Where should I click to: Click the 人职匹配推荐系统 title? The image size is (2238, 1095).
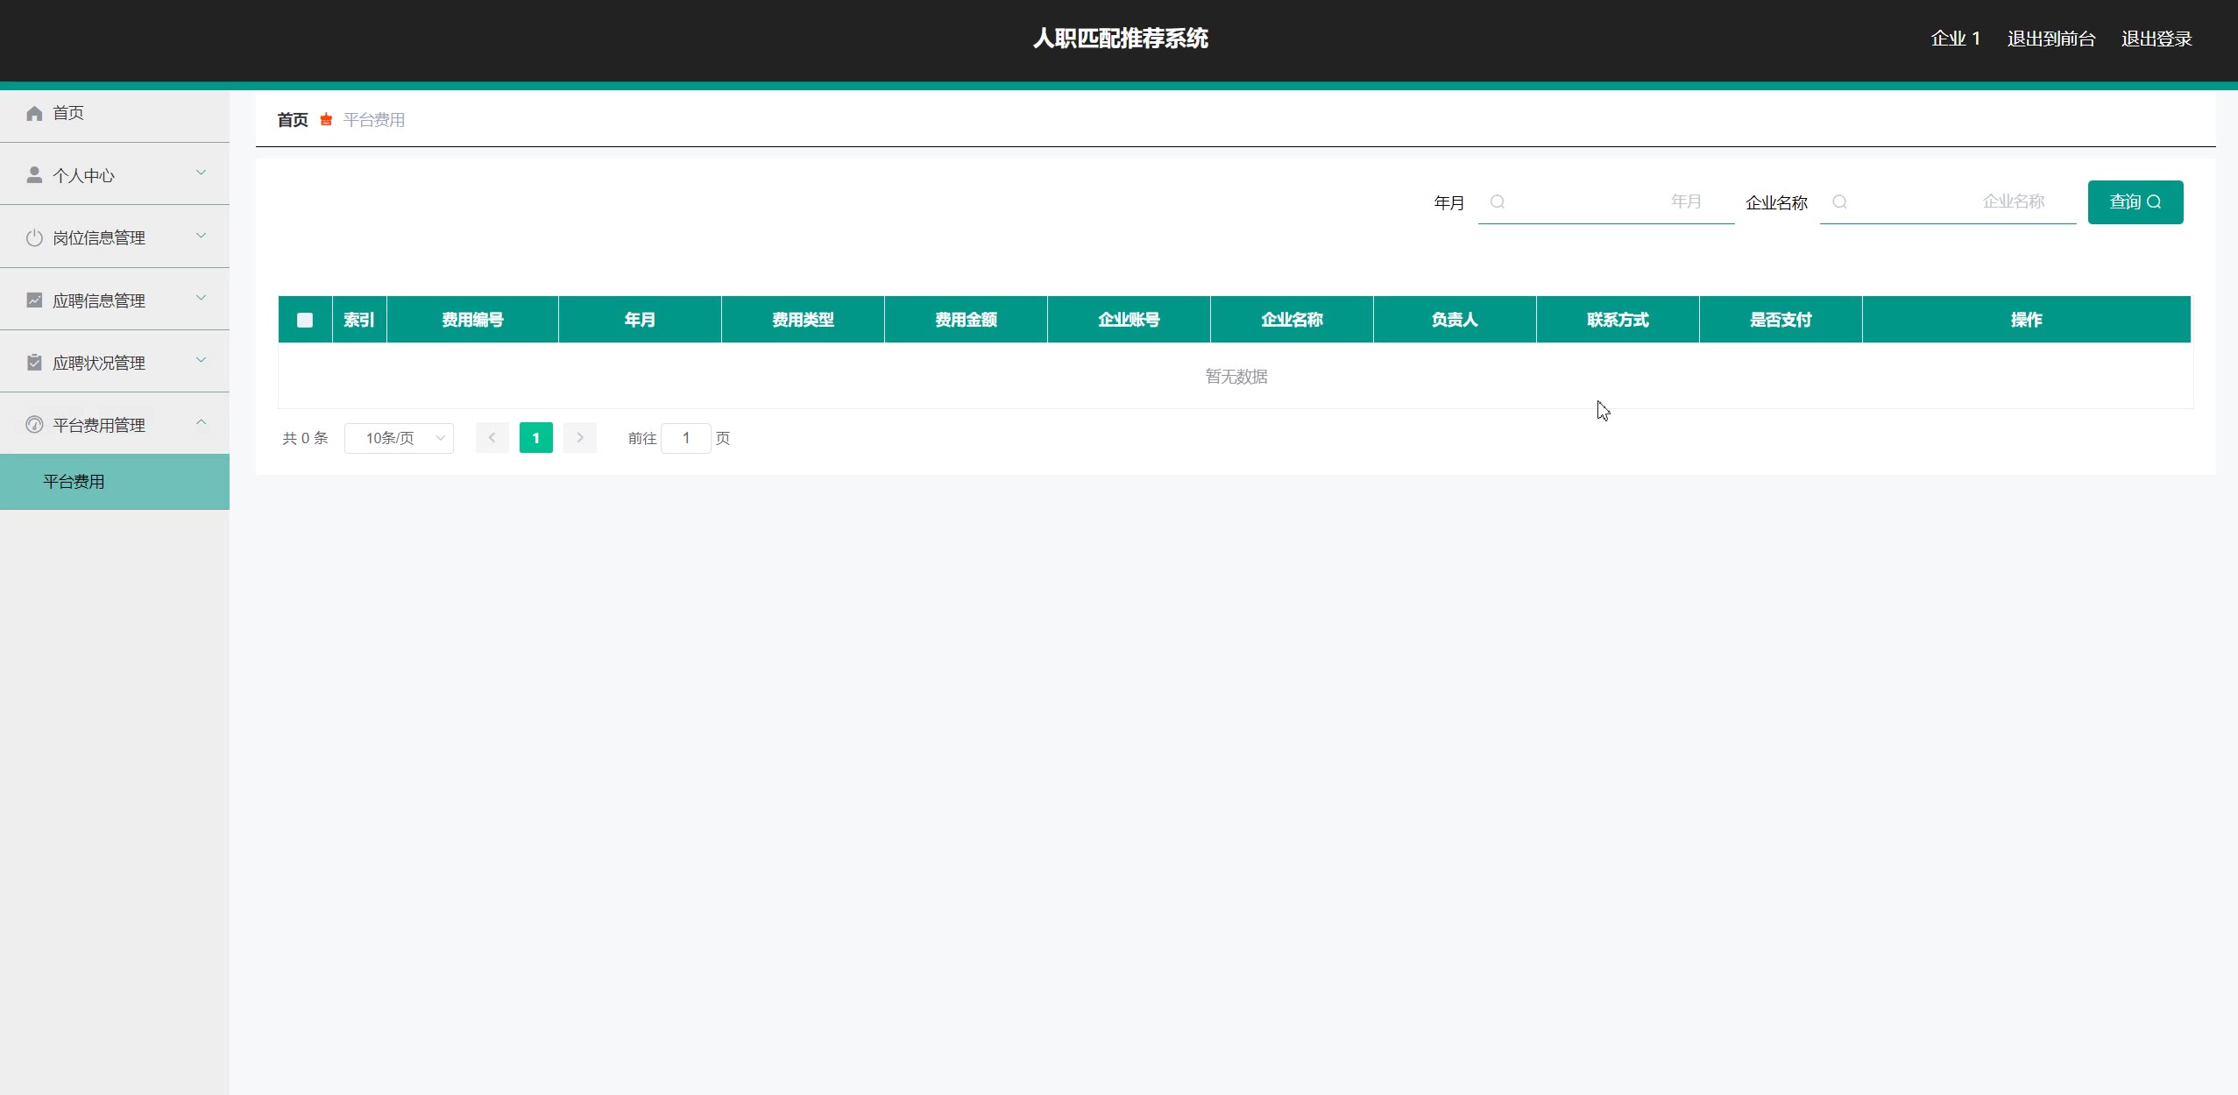tap(1120, 39)
